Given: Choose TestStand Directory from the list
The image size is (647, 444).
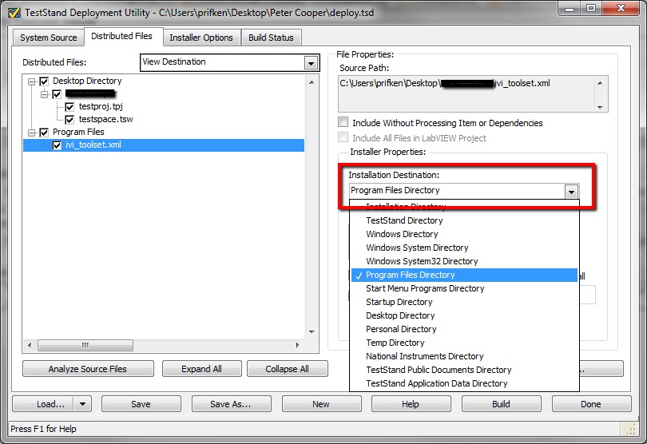Looking at the screenshot, I should 464,220.
